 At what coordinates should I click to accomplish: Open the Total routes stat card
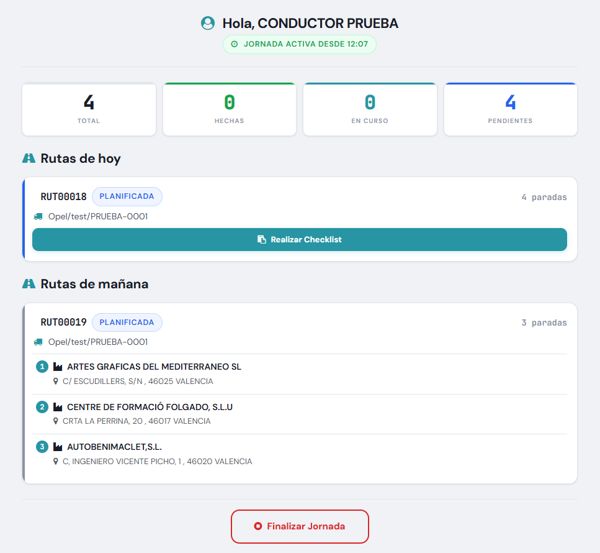coord(89,109)
